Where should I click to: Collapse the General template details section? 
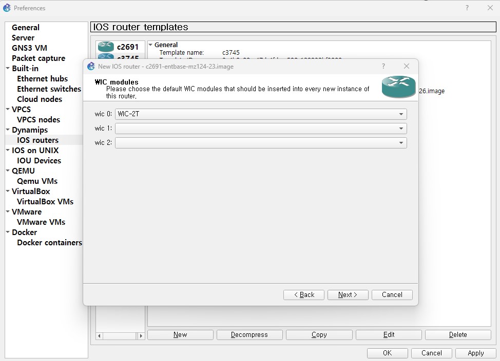coord(150,45)
